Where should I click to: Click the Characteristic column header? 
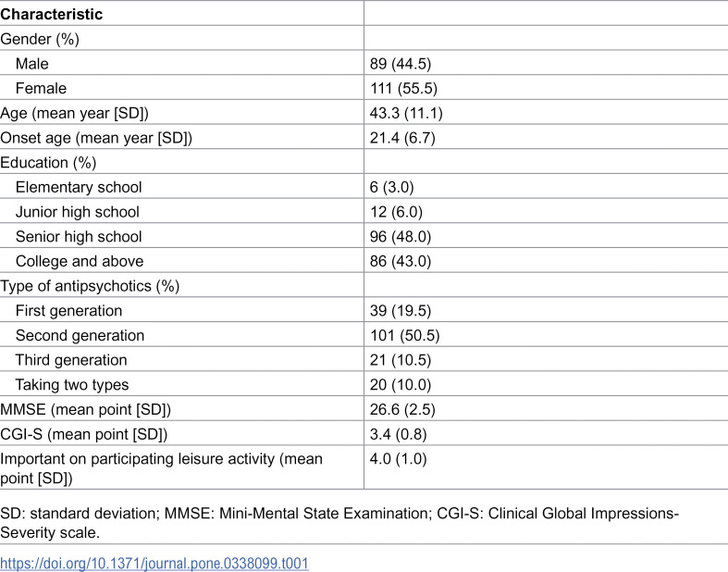(51, 14)
